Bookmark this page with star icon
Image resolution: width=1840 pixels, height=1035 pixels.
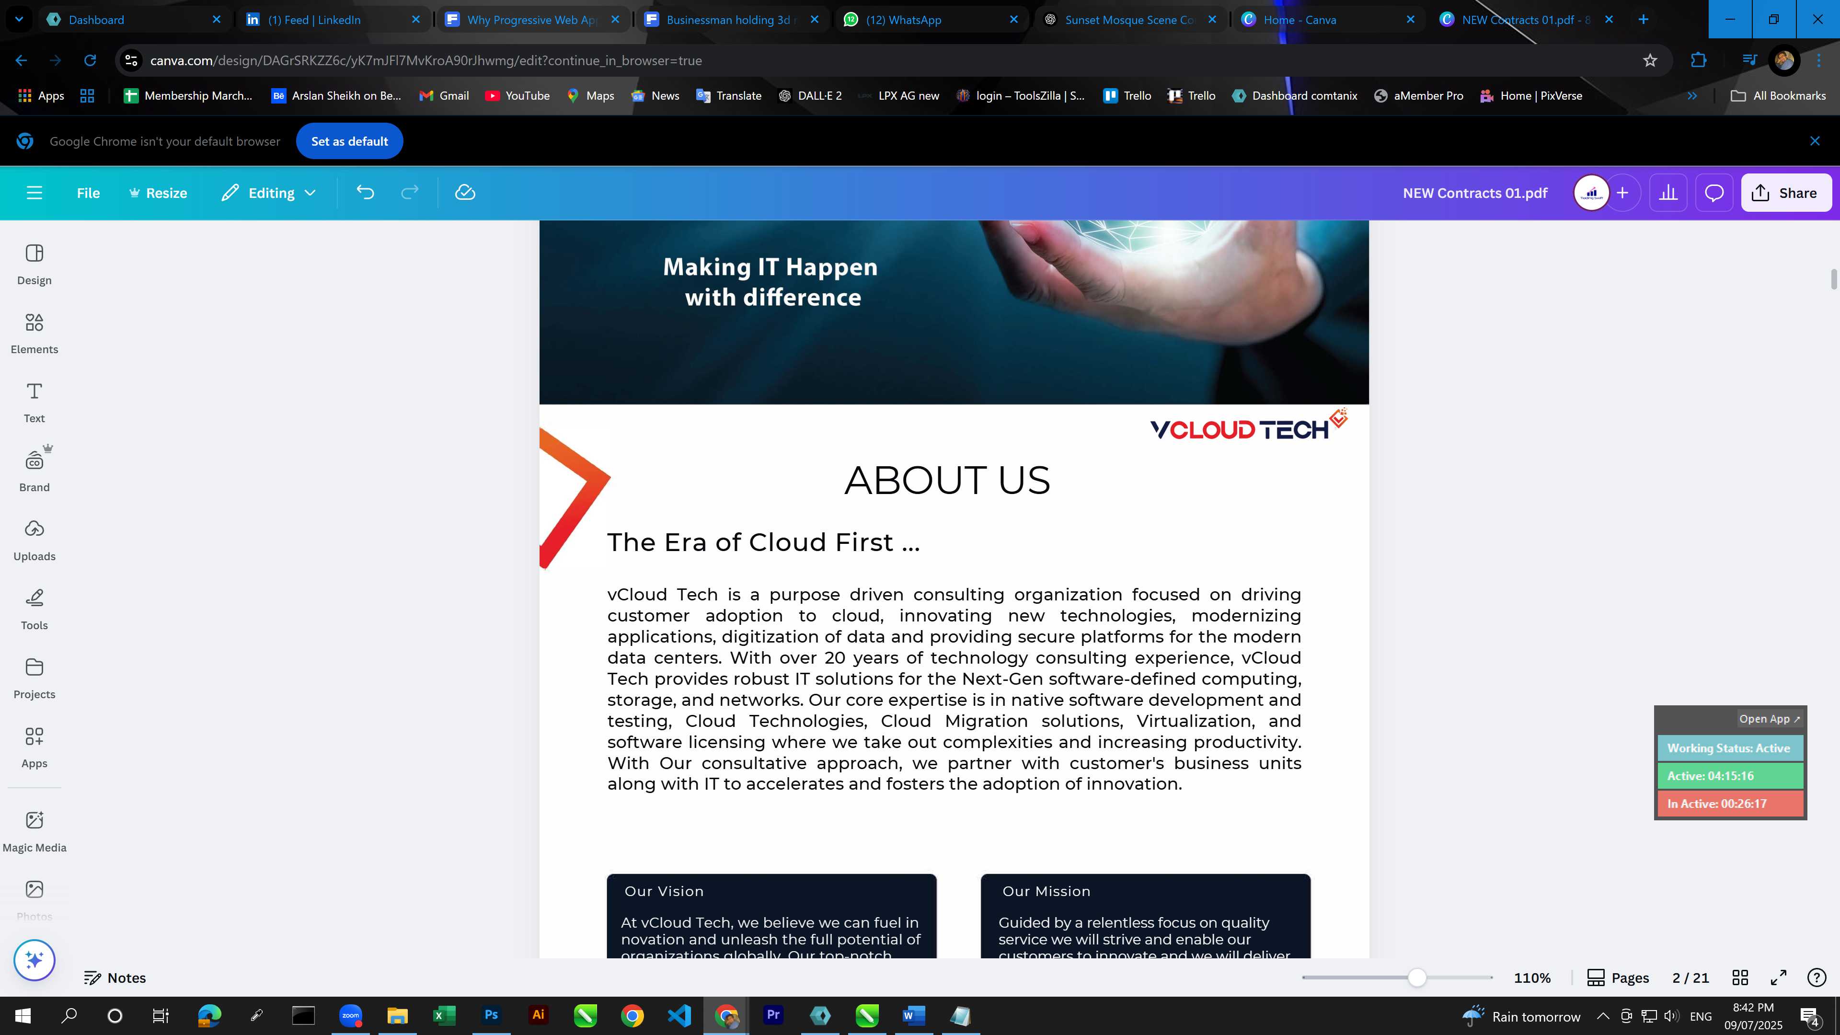pyautogui.click(x=1650, y=61)
